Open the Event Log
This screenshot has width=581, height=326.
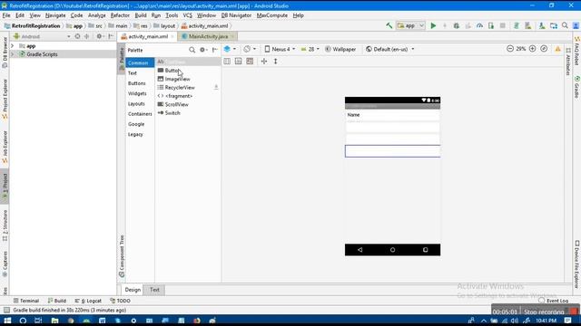[x=554, y=301]
